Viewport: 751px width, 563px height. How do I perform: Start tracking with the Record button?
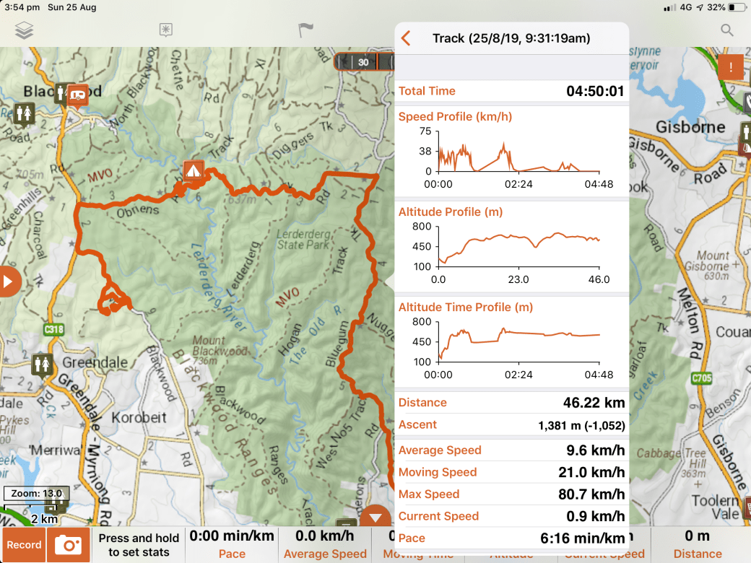click(x=24, y=545)
